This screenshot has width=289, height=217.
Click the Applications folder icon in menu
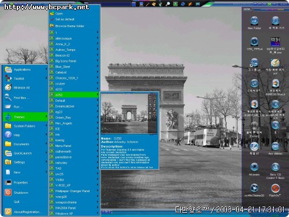point(8,69)
